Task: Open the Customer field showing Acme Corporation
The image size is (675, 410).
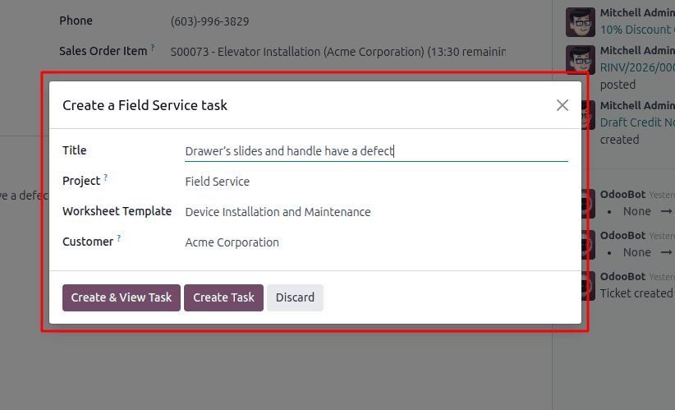Action: click(x=376, y=242)
